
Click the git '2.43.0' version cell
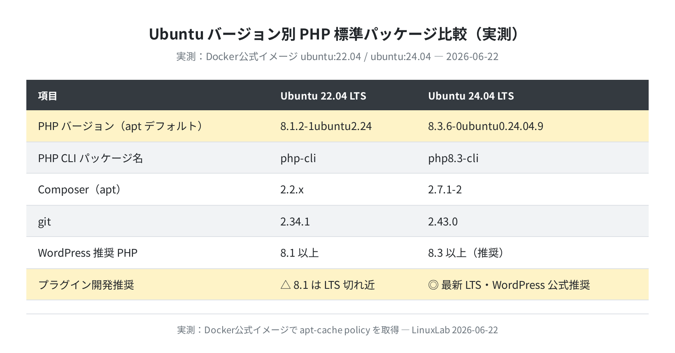(x=443, y=222)
